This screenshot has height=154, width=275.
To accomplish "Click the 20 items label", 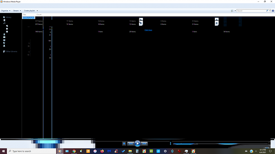I will 132,32.
